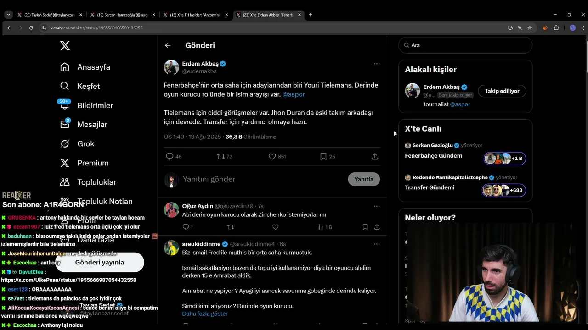Open Bildirimler notifications

click(x=86, y=105)
